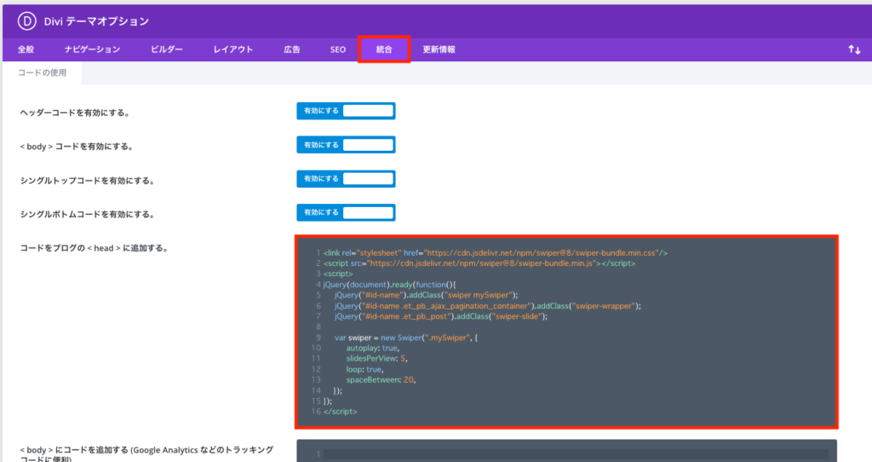Open the ビルダー tab
The width and height of the screenshot is (872, 462).
tap(166, 50)
